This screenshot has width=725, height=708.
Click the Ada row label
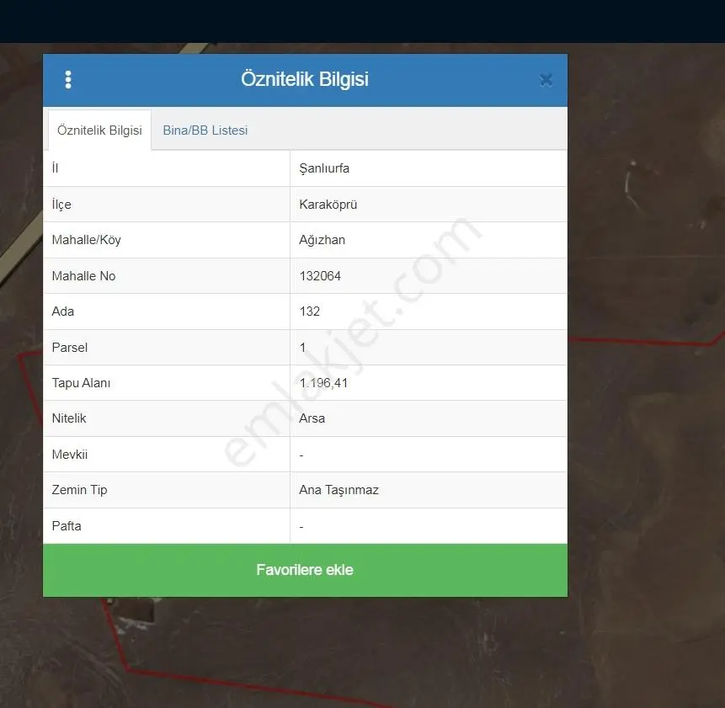point(63,311)
